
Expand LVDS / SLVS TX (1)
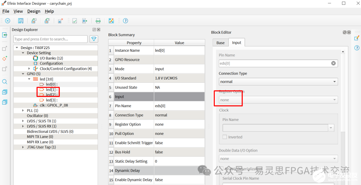pyautogui.click(x=23, y=121)
